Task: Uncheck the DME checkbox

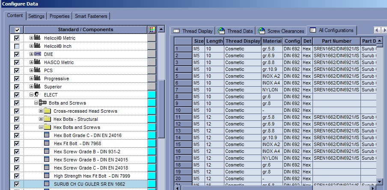Action: click(17, 54)
